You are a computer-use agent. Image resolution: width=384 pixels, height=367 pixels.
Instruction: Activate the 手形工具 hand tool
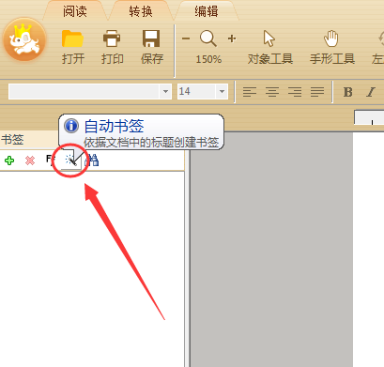point(332,47)
